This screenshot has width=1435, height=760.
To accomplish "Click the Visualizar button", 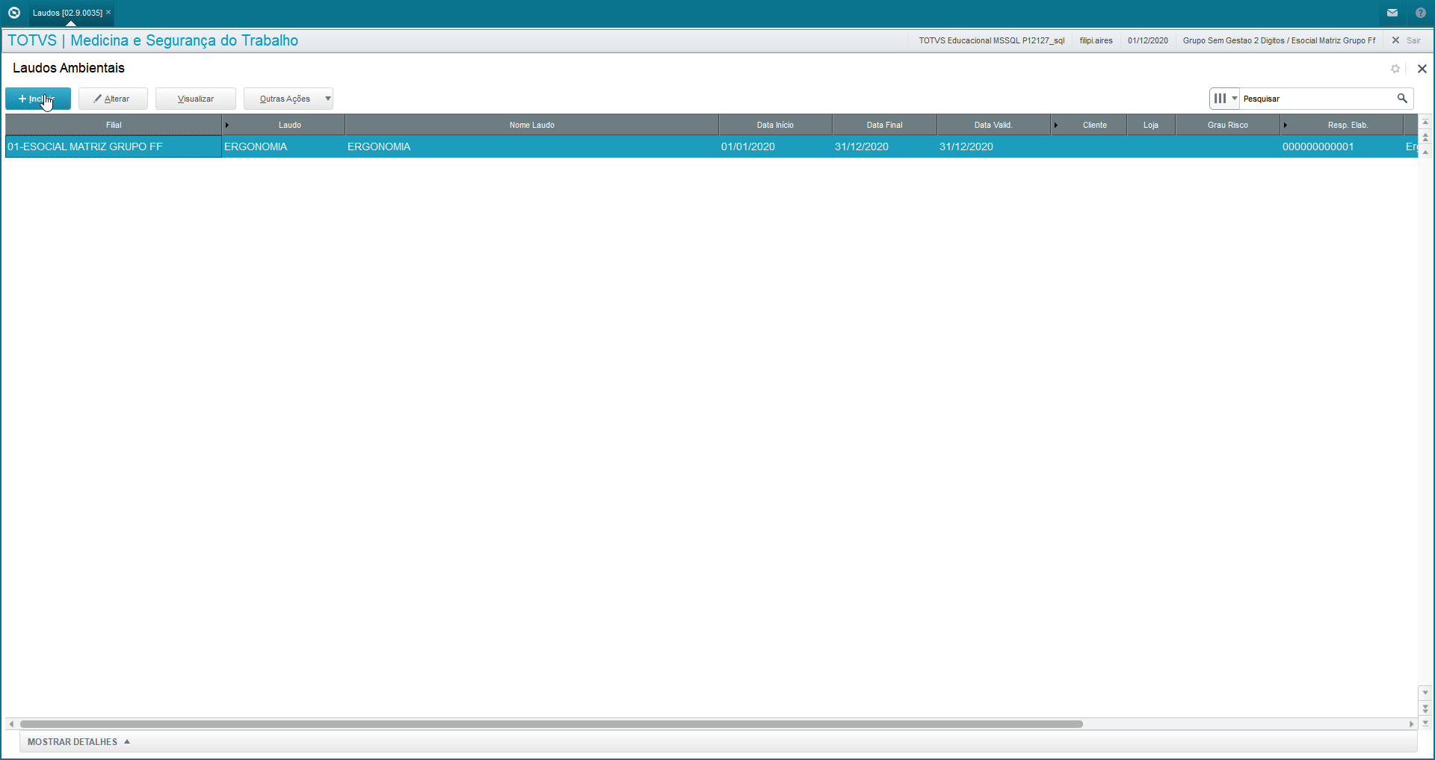I will 196,99.
